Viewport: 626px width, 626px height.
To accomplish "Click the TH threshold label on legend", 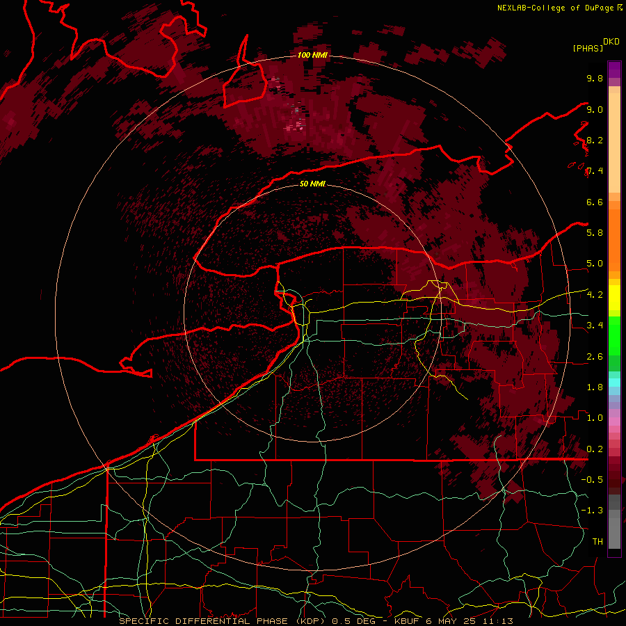I will (x=597, y=542).
